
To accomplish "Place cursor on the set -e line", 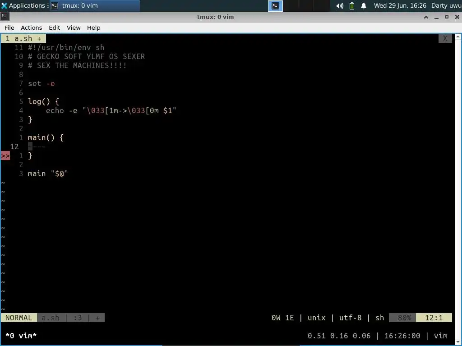I will (41, 83).
